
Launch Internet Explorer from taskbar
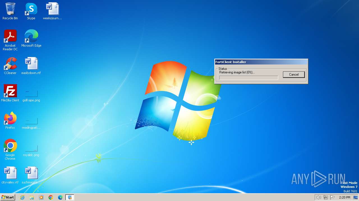(x=22, y=197)
